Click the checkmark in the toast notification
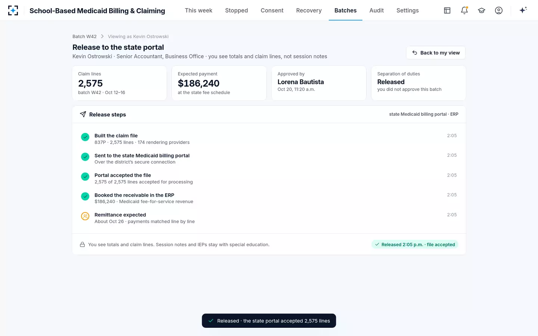This screenshot has width=538, height=336. [211, 321]
